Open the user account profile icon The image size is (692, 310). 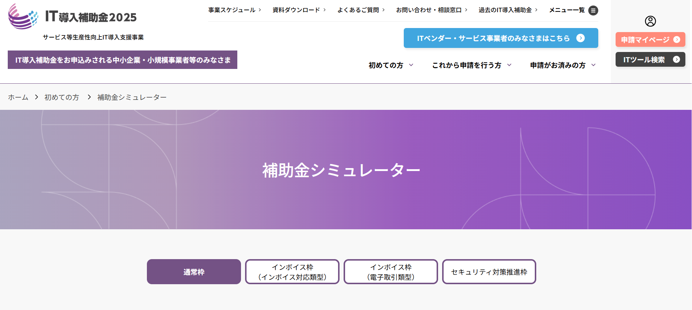pyautogui.click(x=650, y=21)
